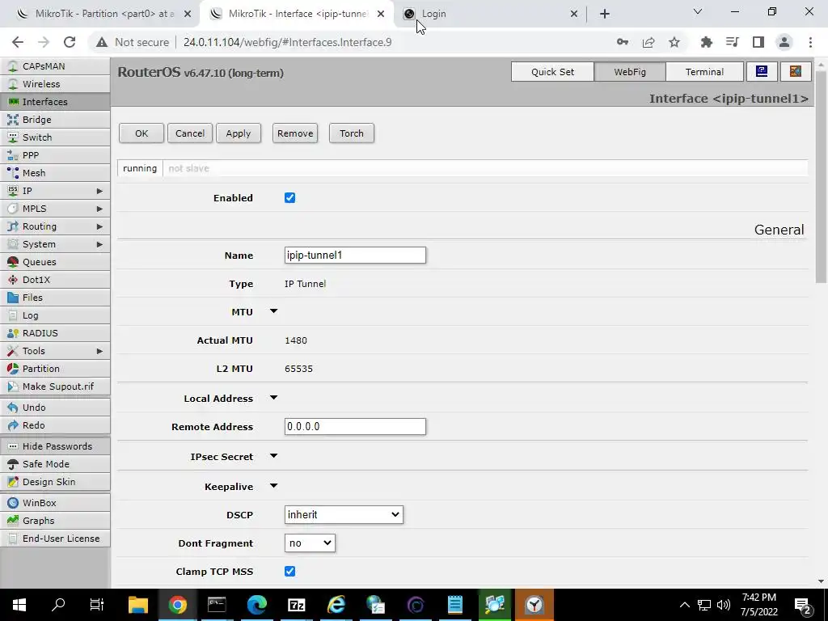Click Make Supout.rif
The image size is (828, 621).
(x=55, y=387)
